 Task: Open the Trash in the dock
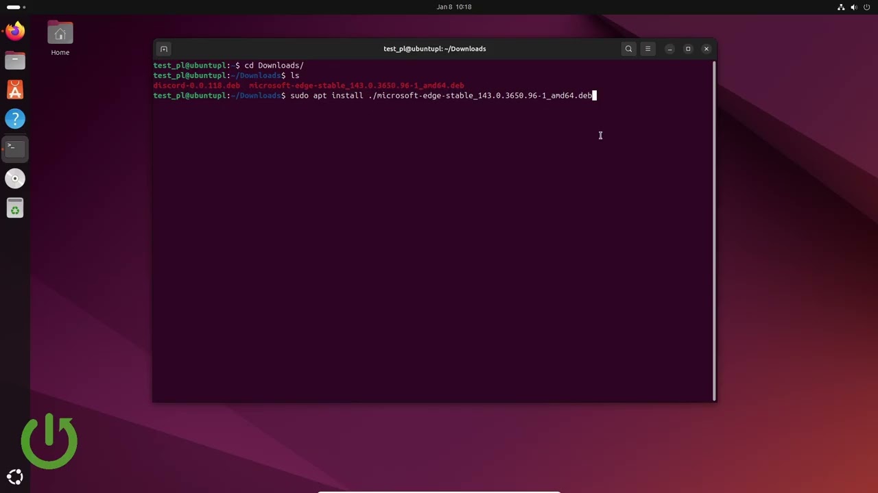(x=15, y=208)
